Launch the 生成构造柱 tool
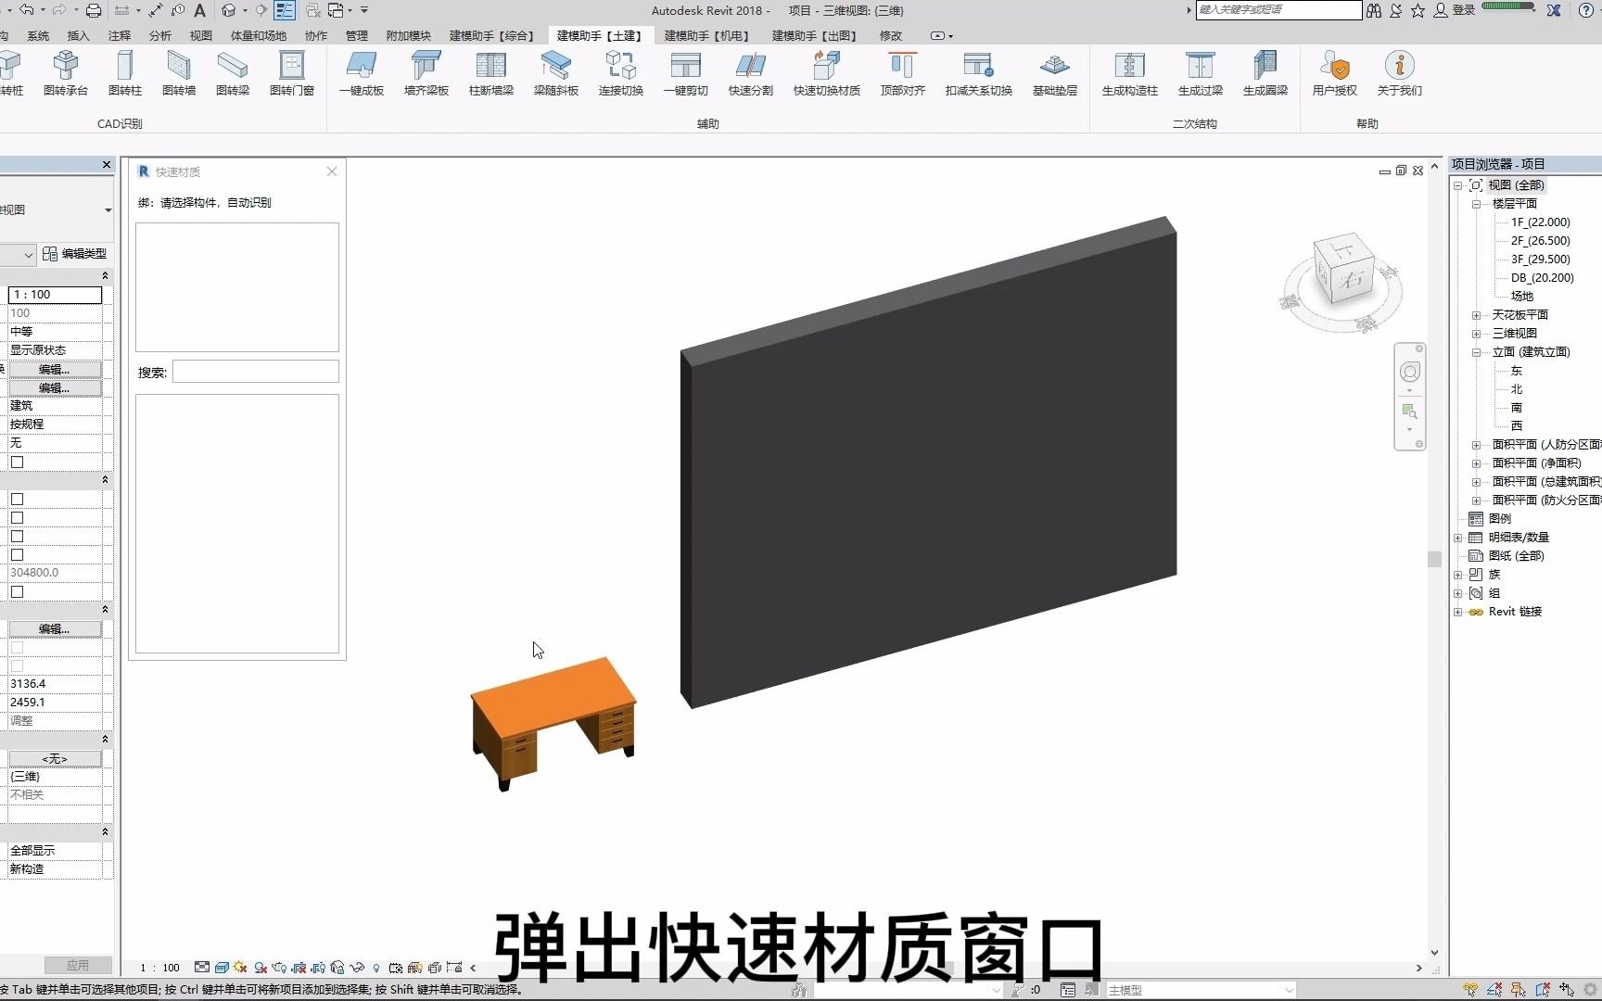Viewport: 1602px width, 1001px height. pos(1129,74)
